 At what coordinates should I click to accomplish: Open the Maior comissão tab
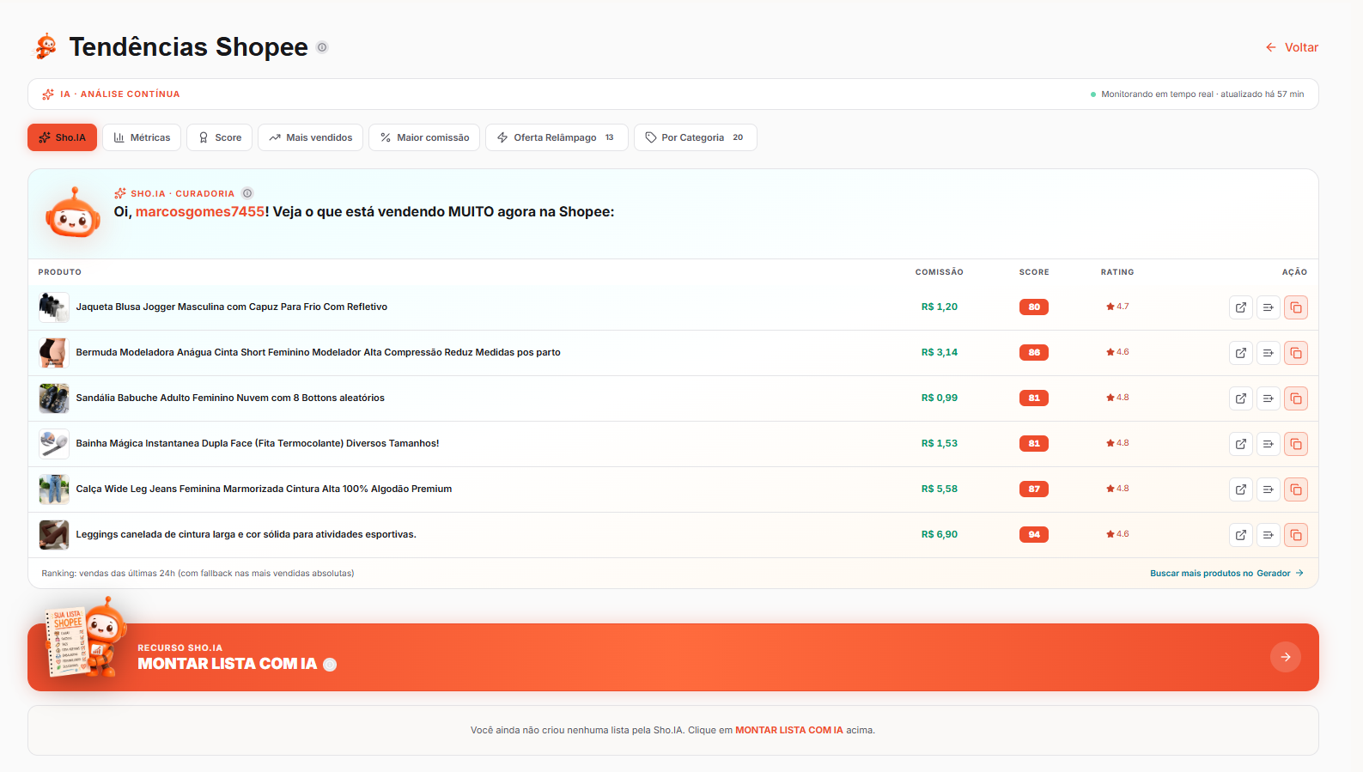tap(424, 137)
